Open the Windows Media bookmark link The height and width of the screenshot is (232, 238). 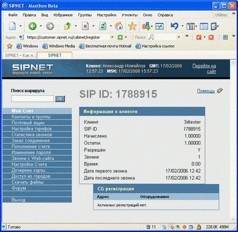coord(59,46)
